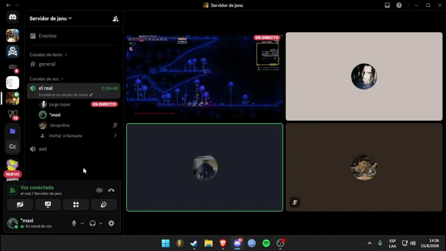
Task: Open the Windows Start menu
Action: [166, 243]
